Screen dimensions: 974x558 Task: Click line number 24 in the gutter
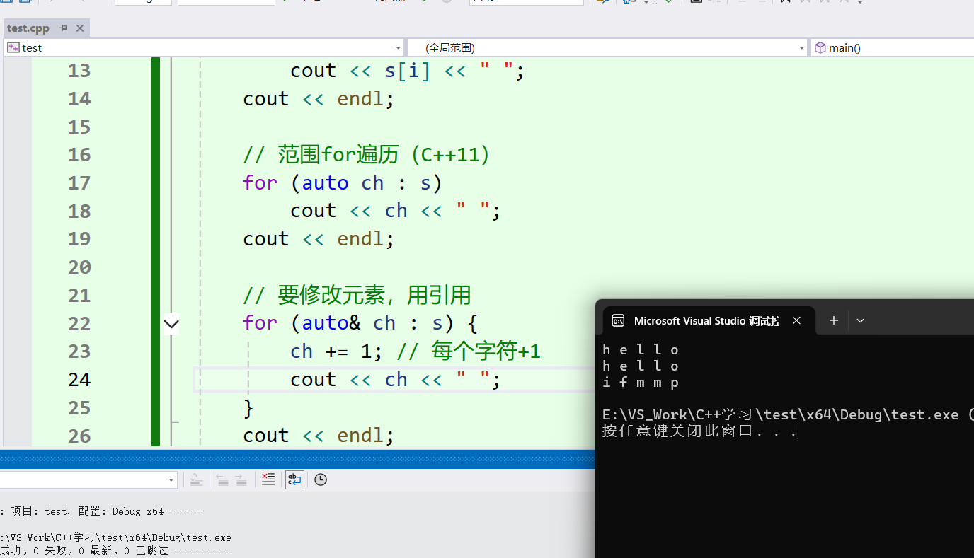[79, 380]
